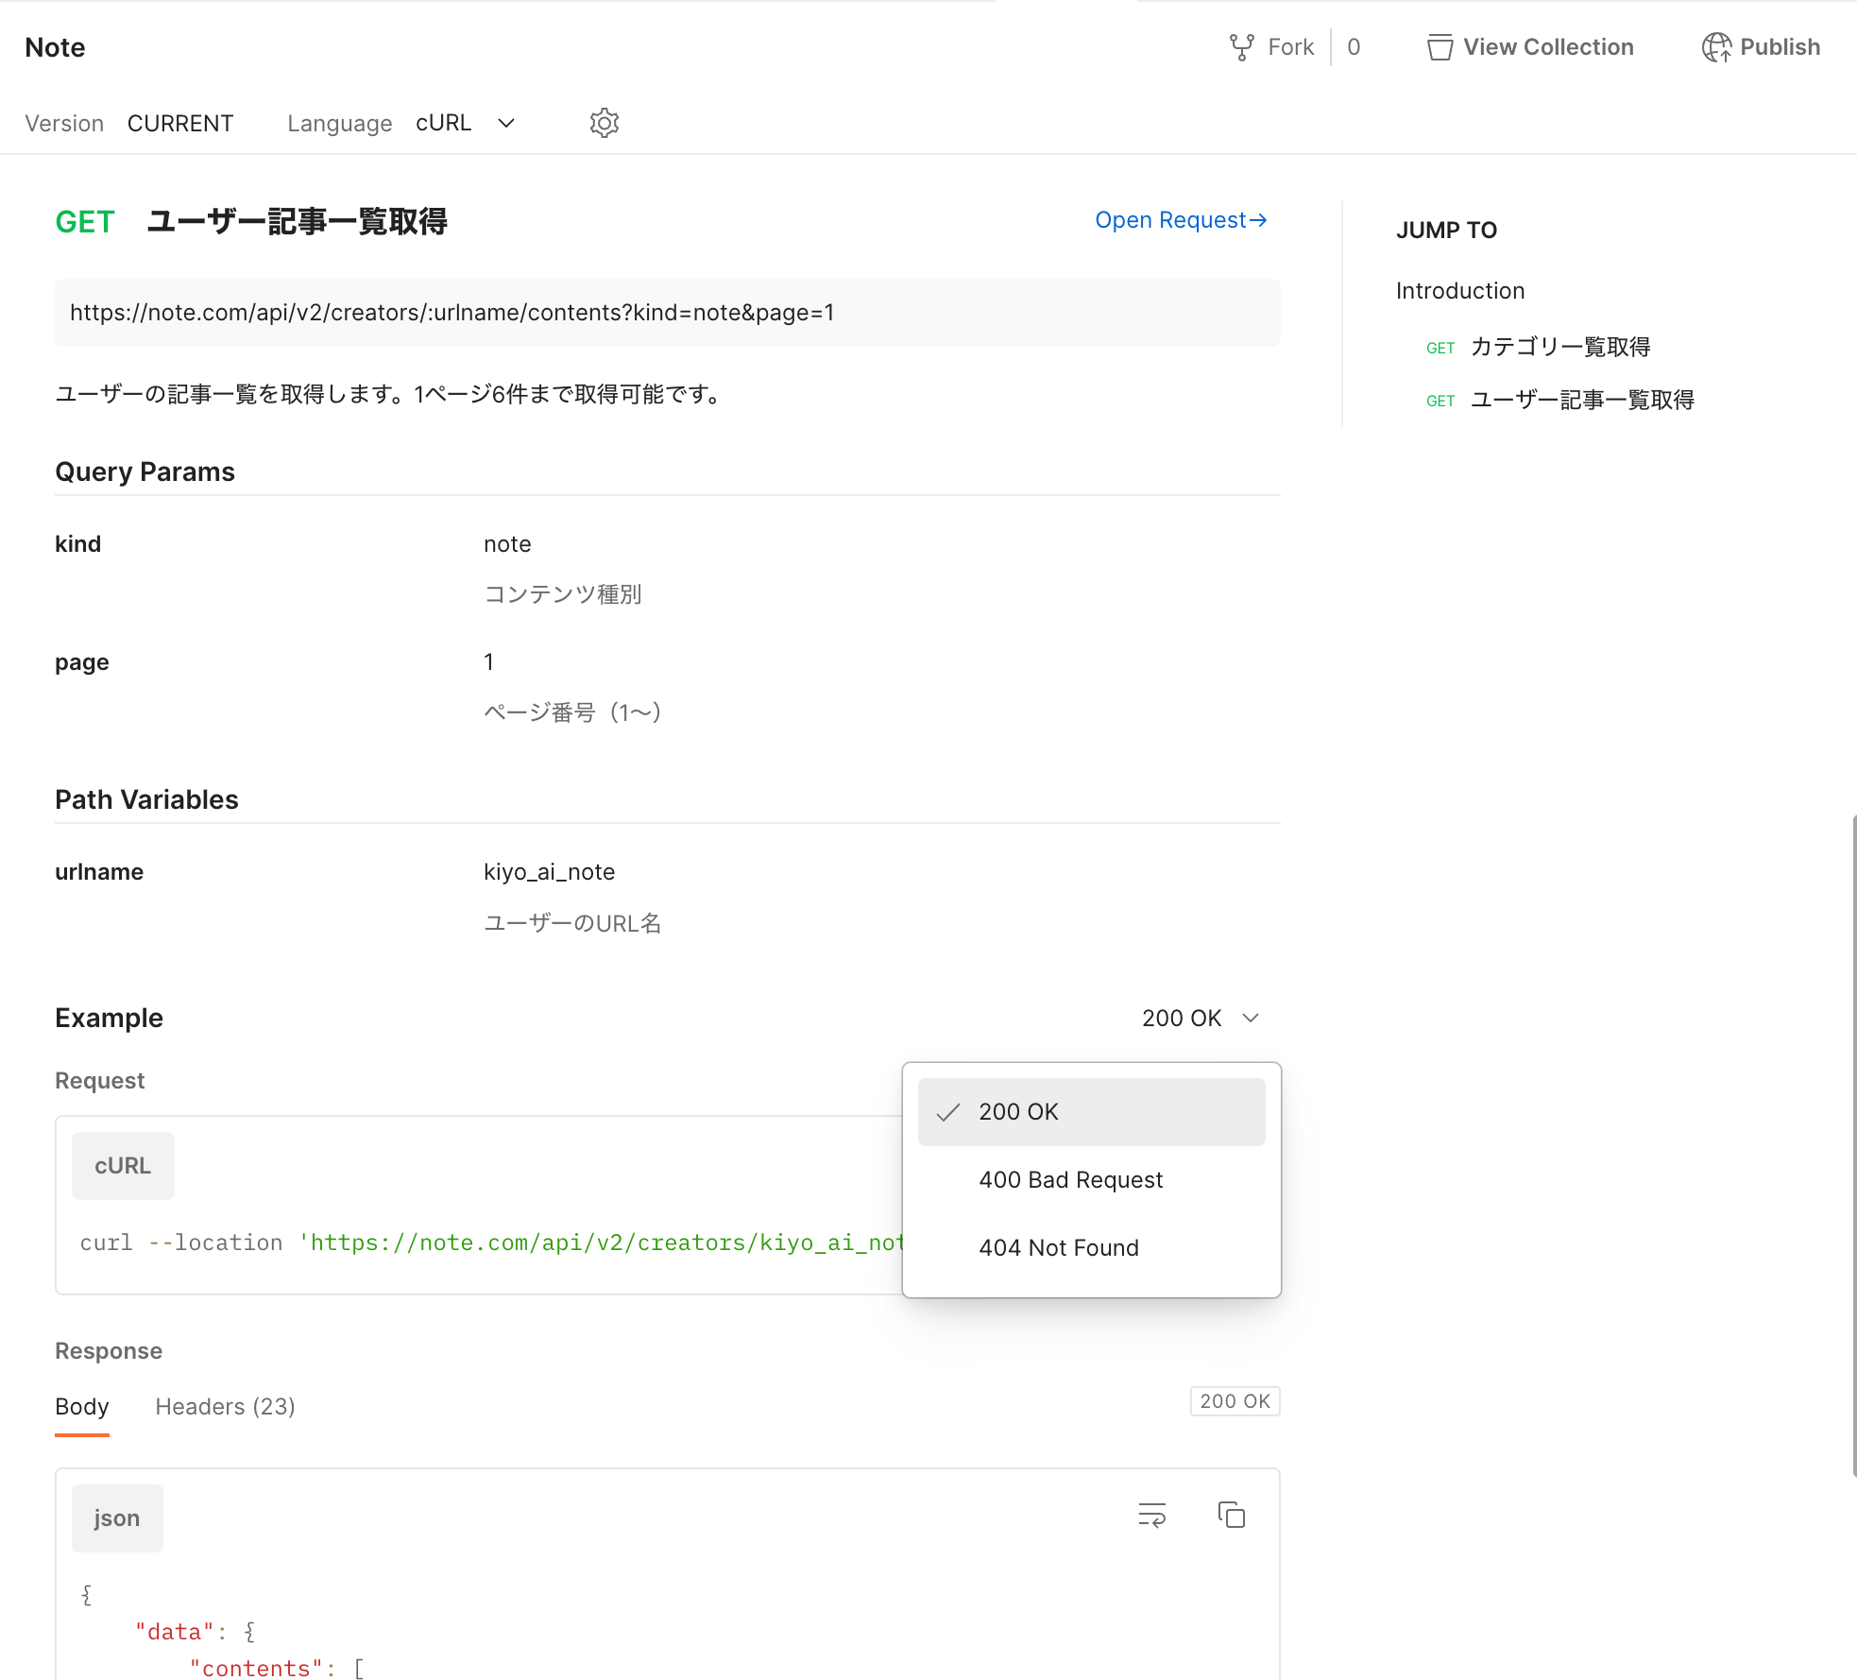Click the fork count 0
Viewport: 1857px width, 1680px height.
(x=1354, y=47)
